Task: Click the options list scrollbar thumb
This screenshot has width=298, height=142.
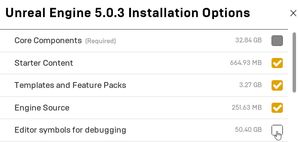Action: [294, 63]
